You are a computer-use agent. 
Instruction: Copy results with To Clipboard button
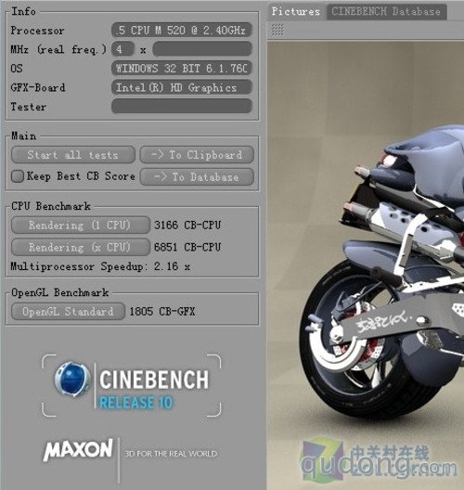197,155
